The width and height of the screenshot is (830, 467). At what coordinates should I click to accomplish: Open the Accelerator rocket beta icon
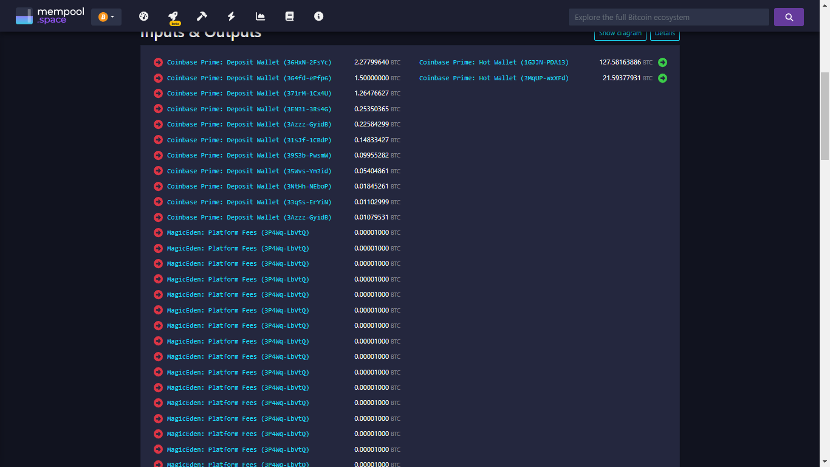[x=173, y=16]
